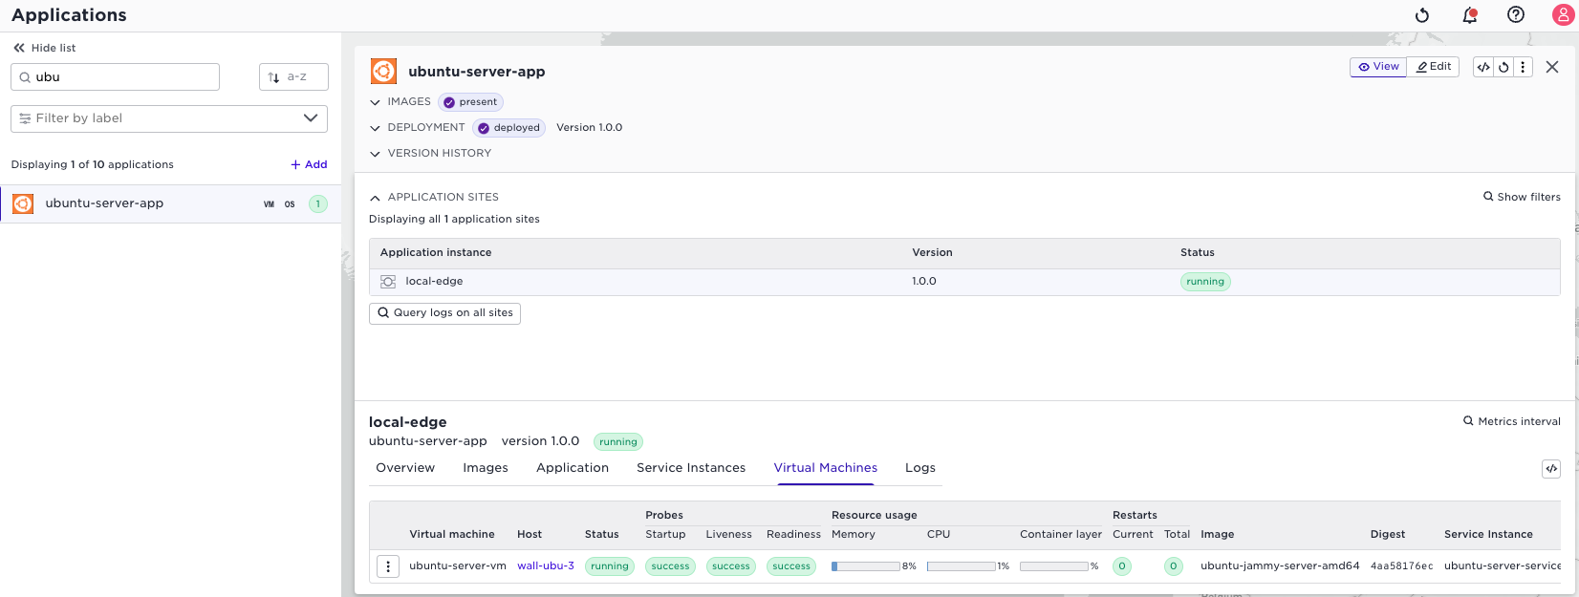Select the Virtual Machines tab

(x=826, y=468)
